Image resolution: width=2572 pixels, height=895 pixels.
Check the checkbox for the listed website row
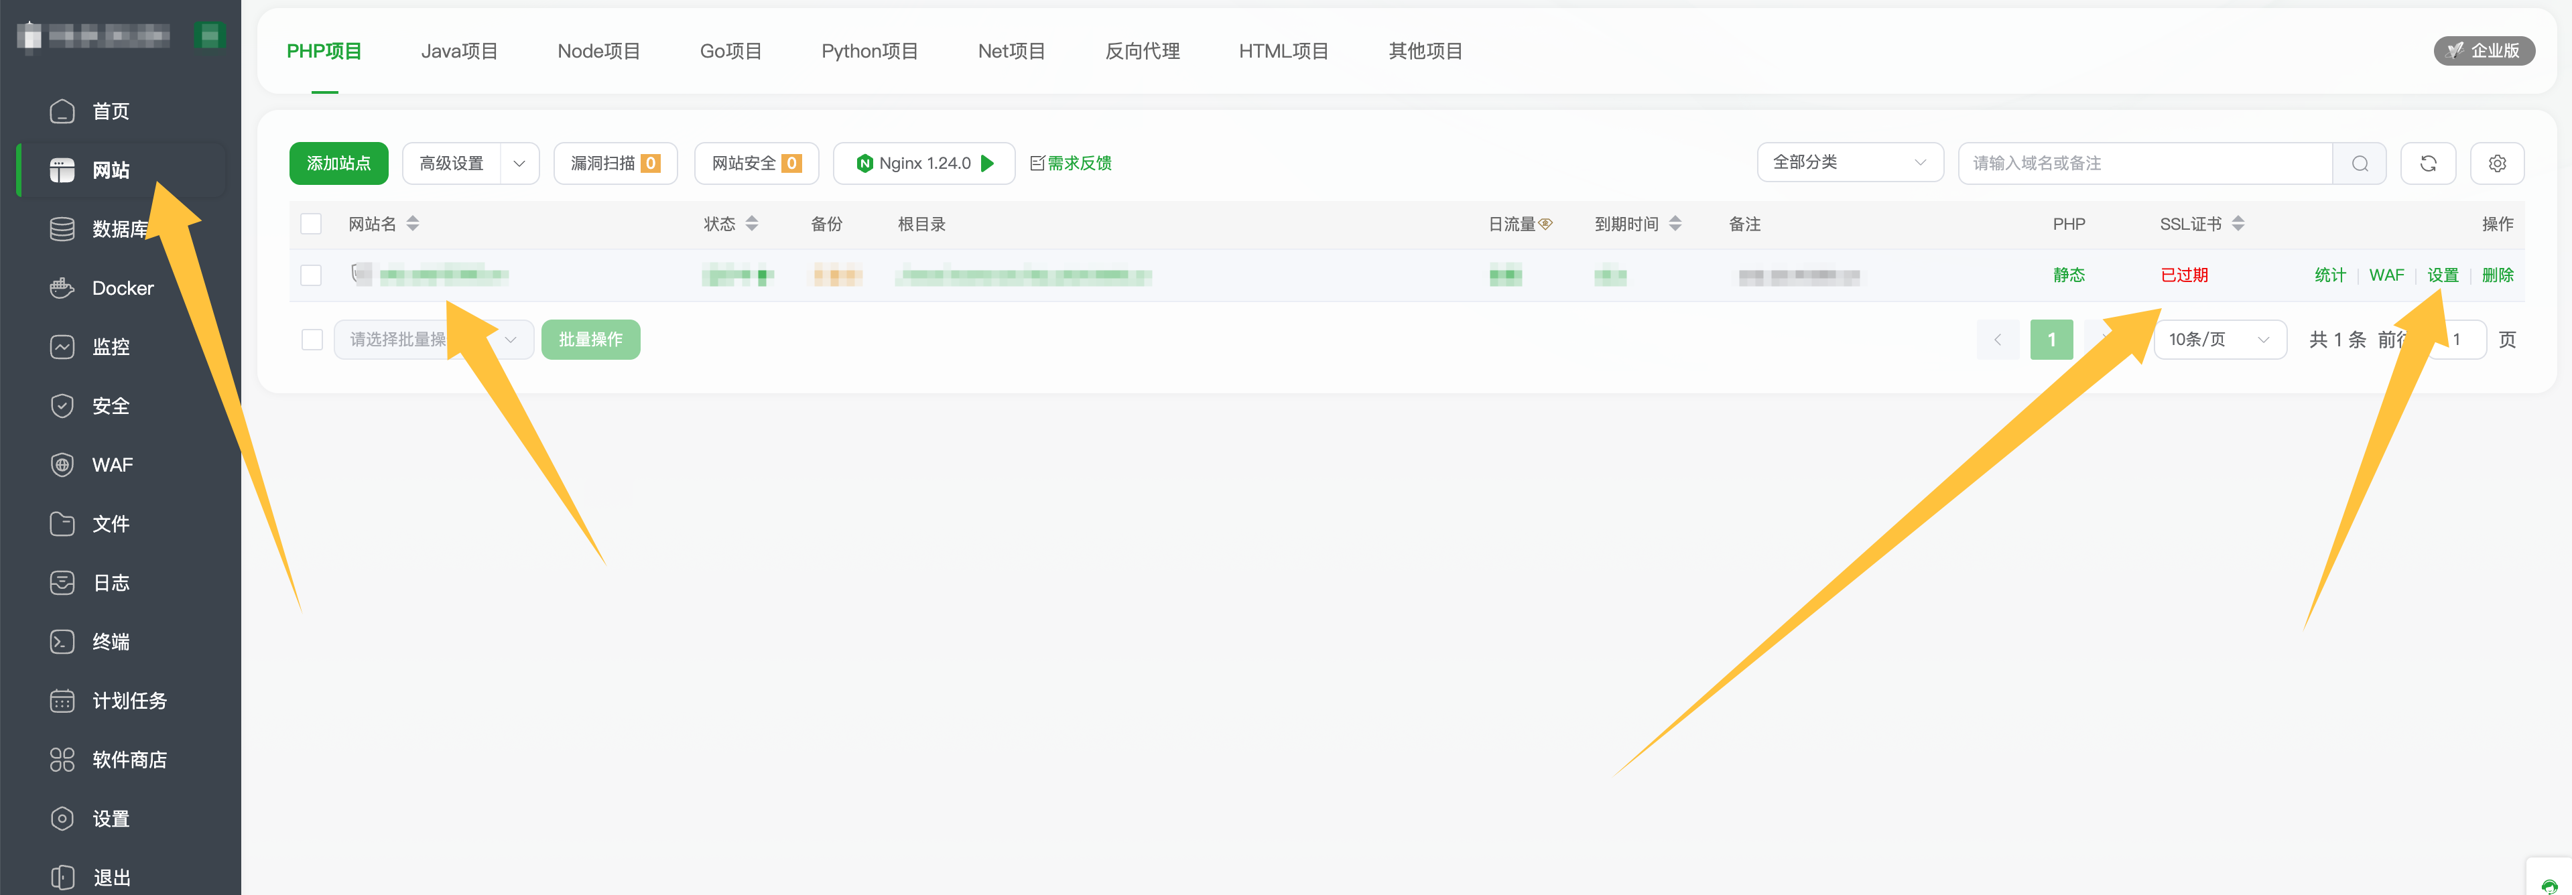pyautogui.click(x=310, y=275)
